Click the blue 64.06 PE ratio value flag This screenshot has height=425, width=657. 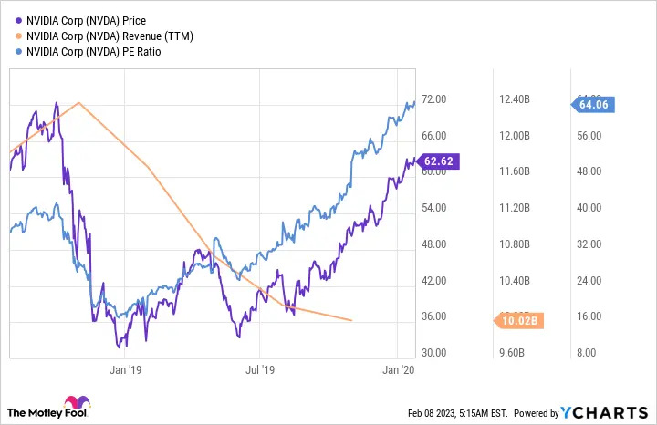pos(592,104)
